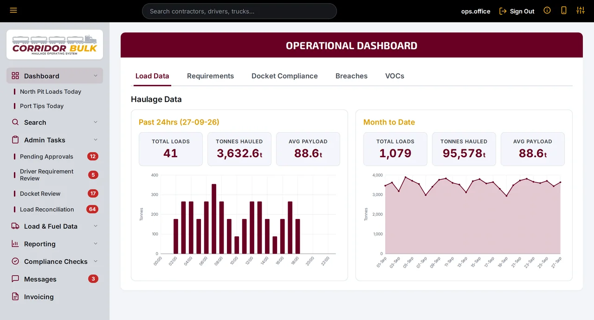
Task: Click the Past 24hrs Total Loads 41 card
Action: click(x=171, y=149)
